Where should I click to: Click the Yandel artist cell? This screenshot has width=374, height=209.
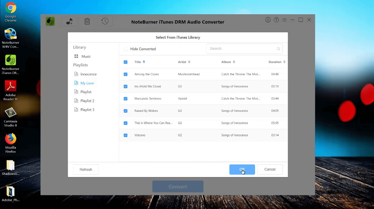click(x=182, y=99)
